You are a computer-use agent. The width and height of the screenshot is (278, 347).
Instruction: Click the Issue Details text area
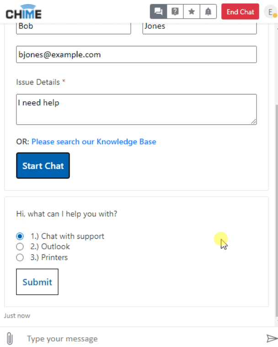pos(136,109)
